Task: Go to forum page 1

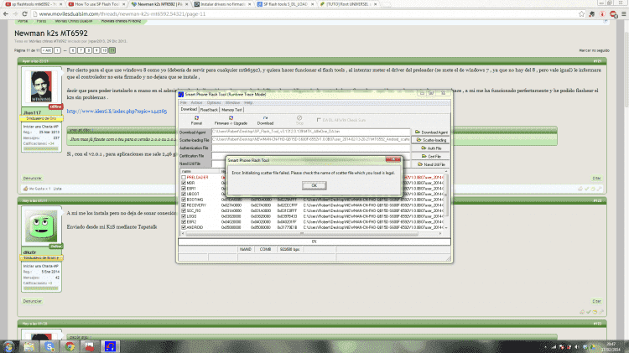Action: [x=57, y=50]
